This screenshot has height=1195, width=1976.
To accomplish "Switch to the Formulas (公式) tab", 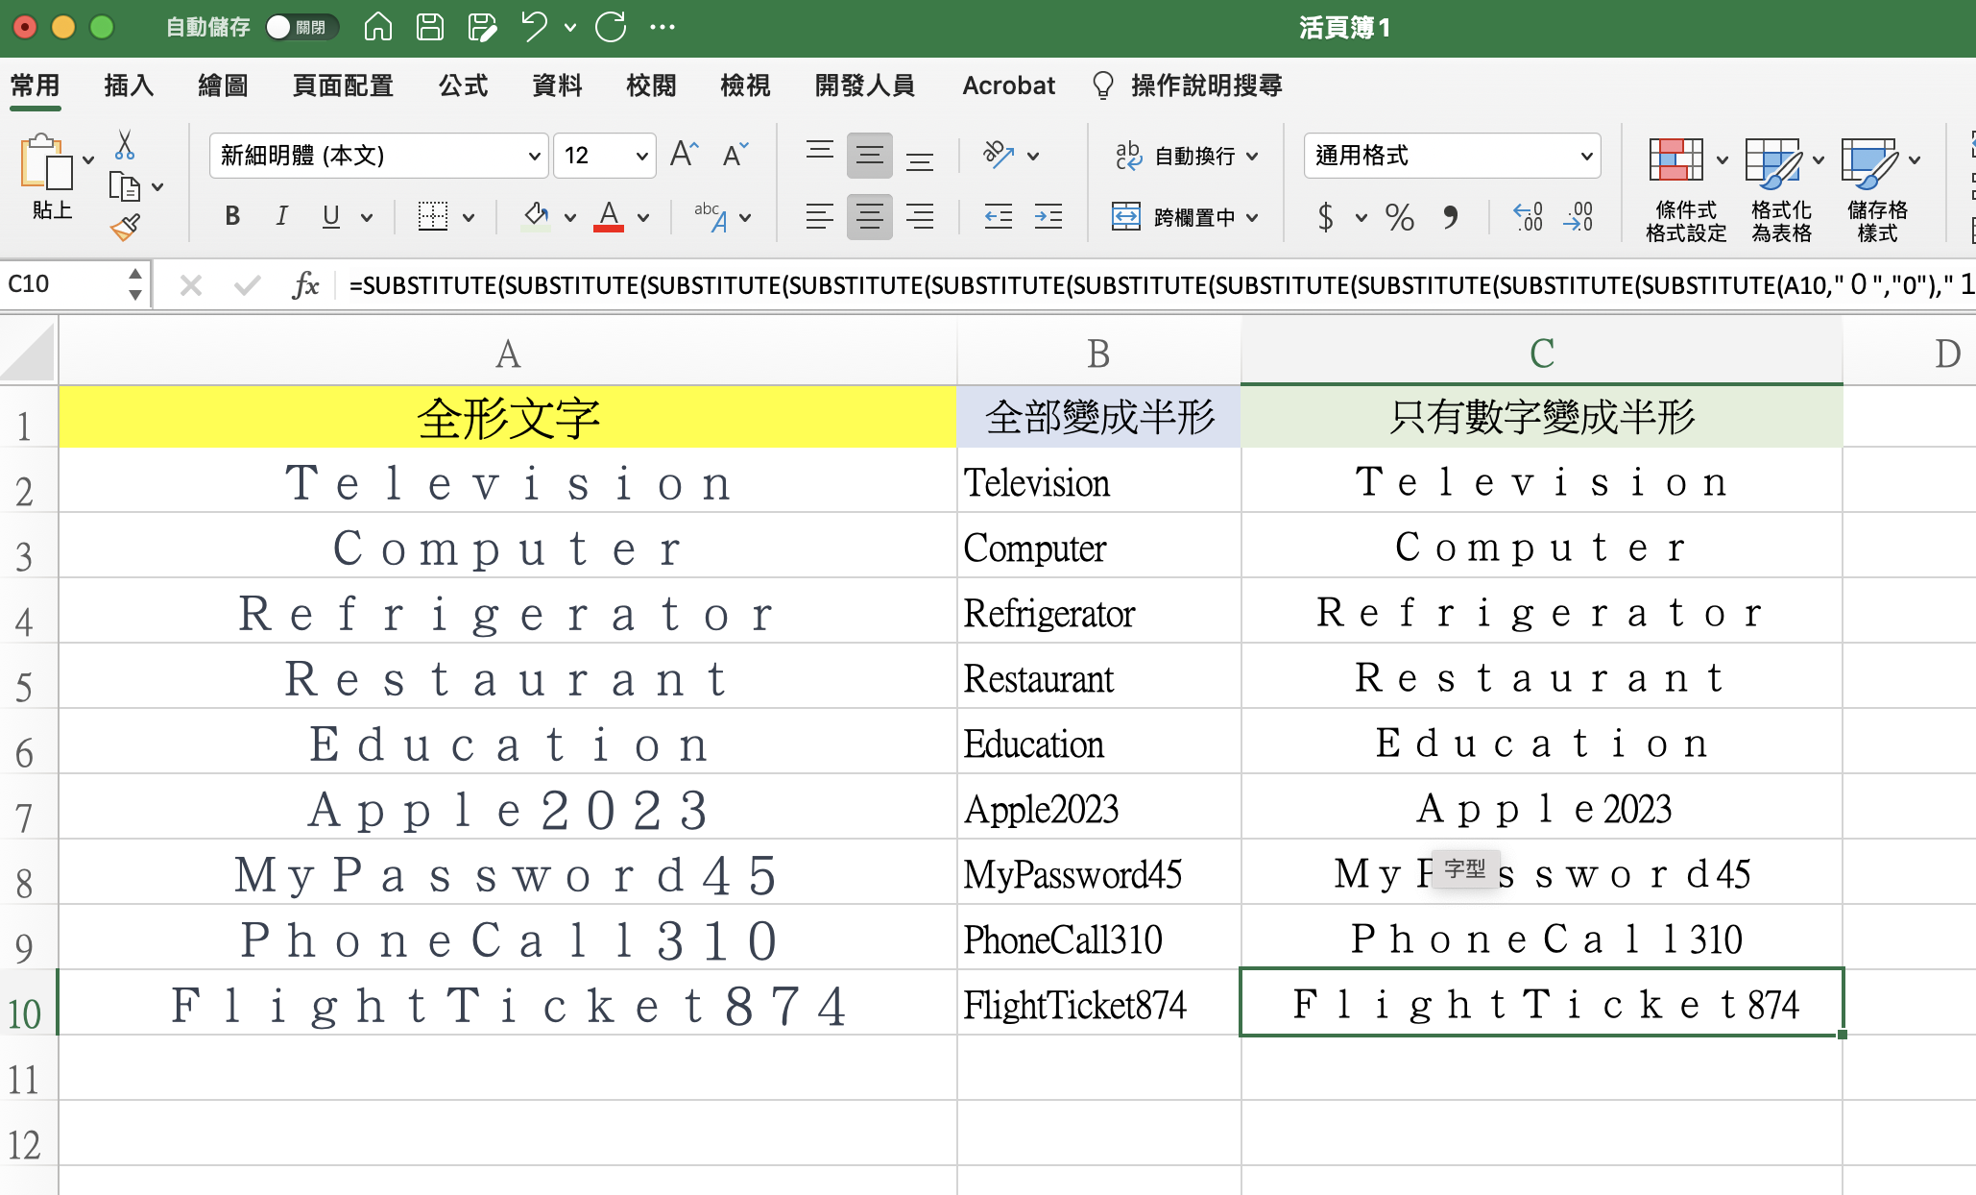I will [x=463, y=85].
